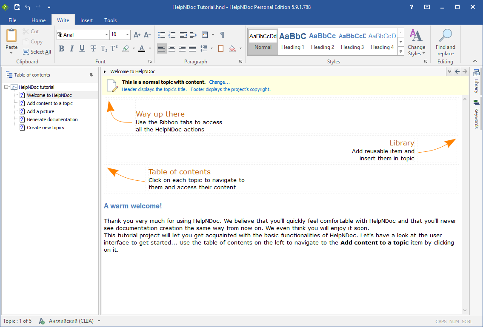Toggle bold formatting
483x327 pixels.
(x=61, y=48)
